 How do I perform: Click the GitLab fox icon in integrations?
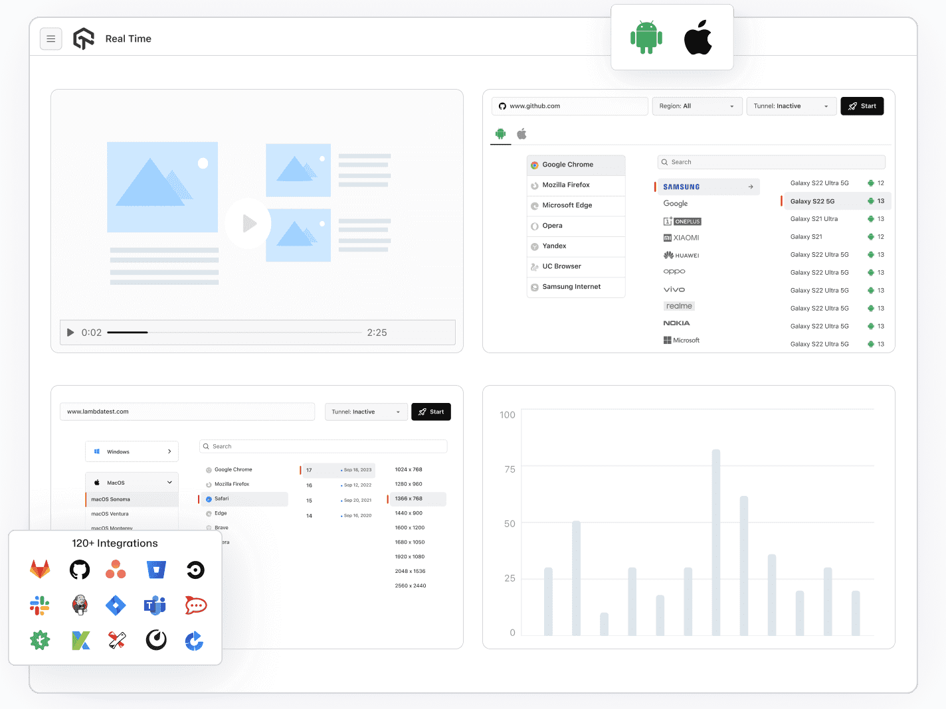click(x=40, y=569)
